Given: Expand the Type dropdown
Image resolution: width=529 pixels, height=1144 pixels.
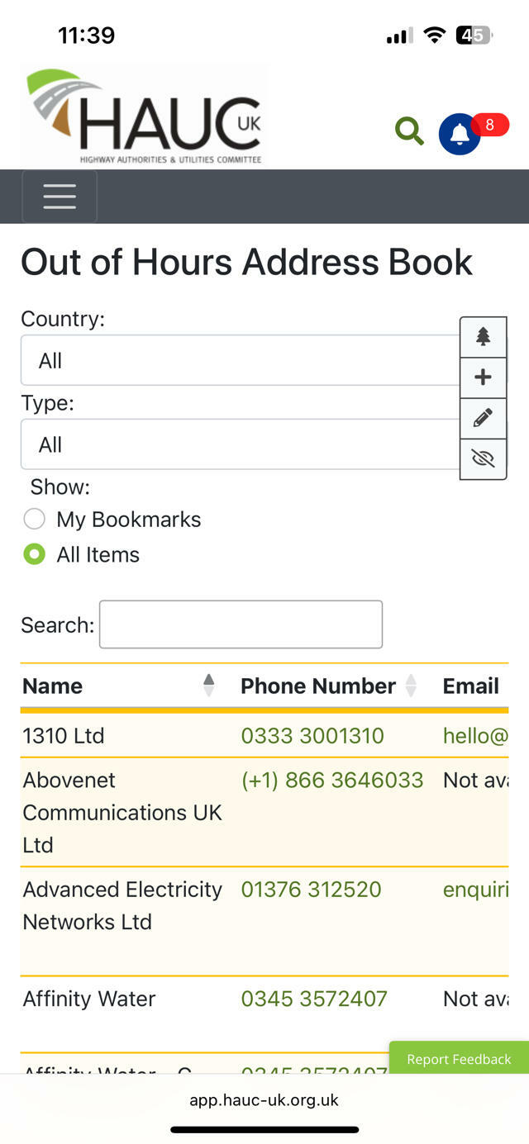Looking at the screenshot, I should (x=240, y=444).
